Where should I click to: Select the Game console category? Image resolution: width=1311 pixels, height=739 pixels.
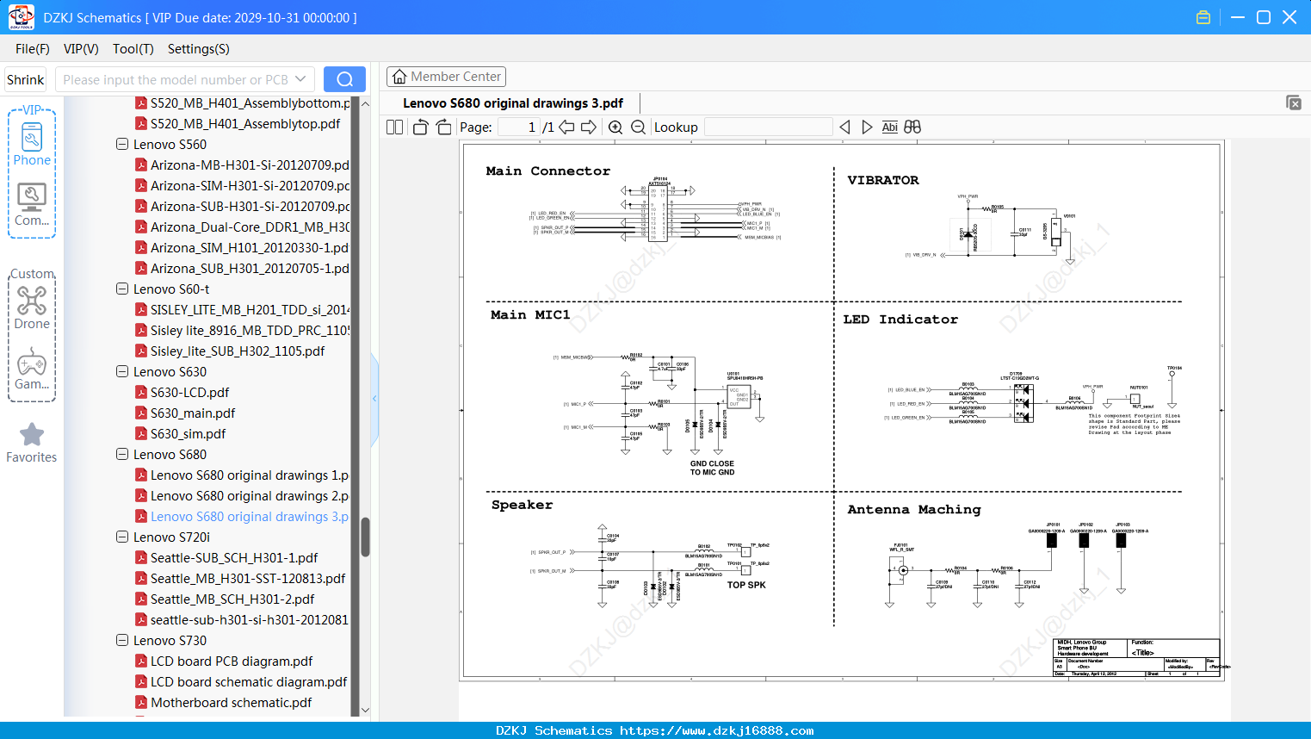coord(32,369)
